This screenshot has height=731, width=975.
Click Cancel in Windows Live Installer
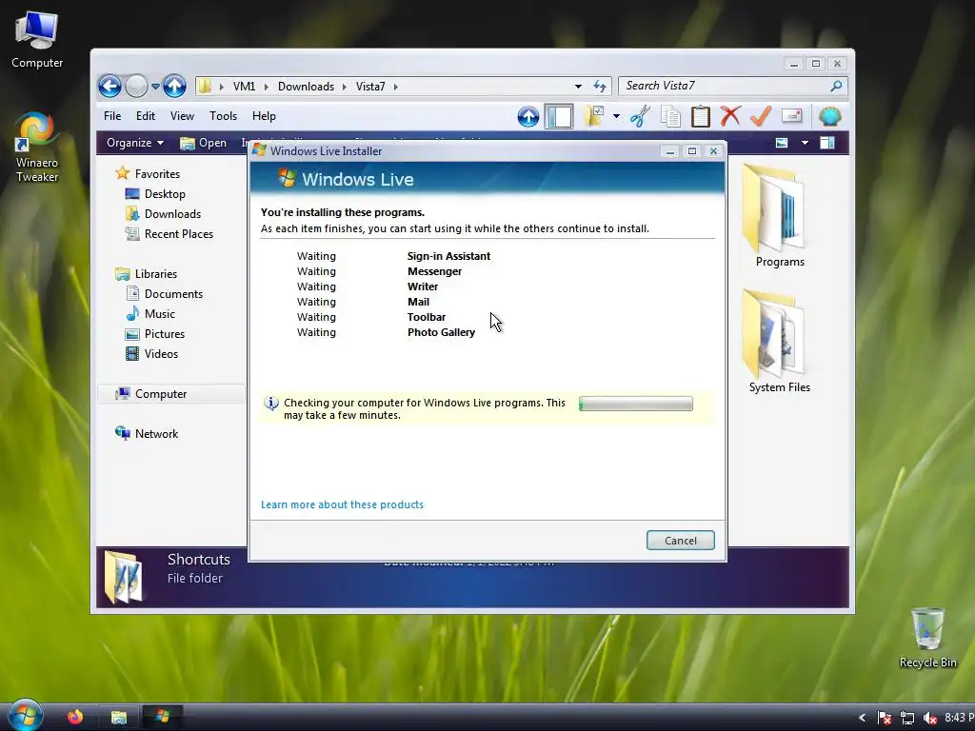(x=680, y=541)
